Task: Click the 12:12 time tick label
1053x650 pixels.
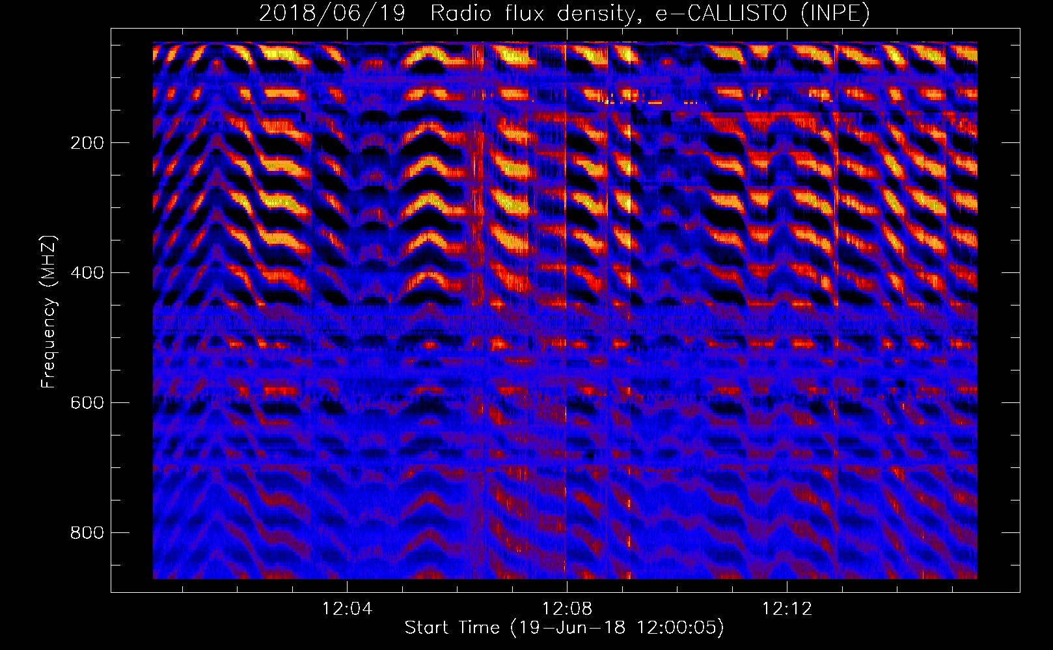Action: click(787, 609)
